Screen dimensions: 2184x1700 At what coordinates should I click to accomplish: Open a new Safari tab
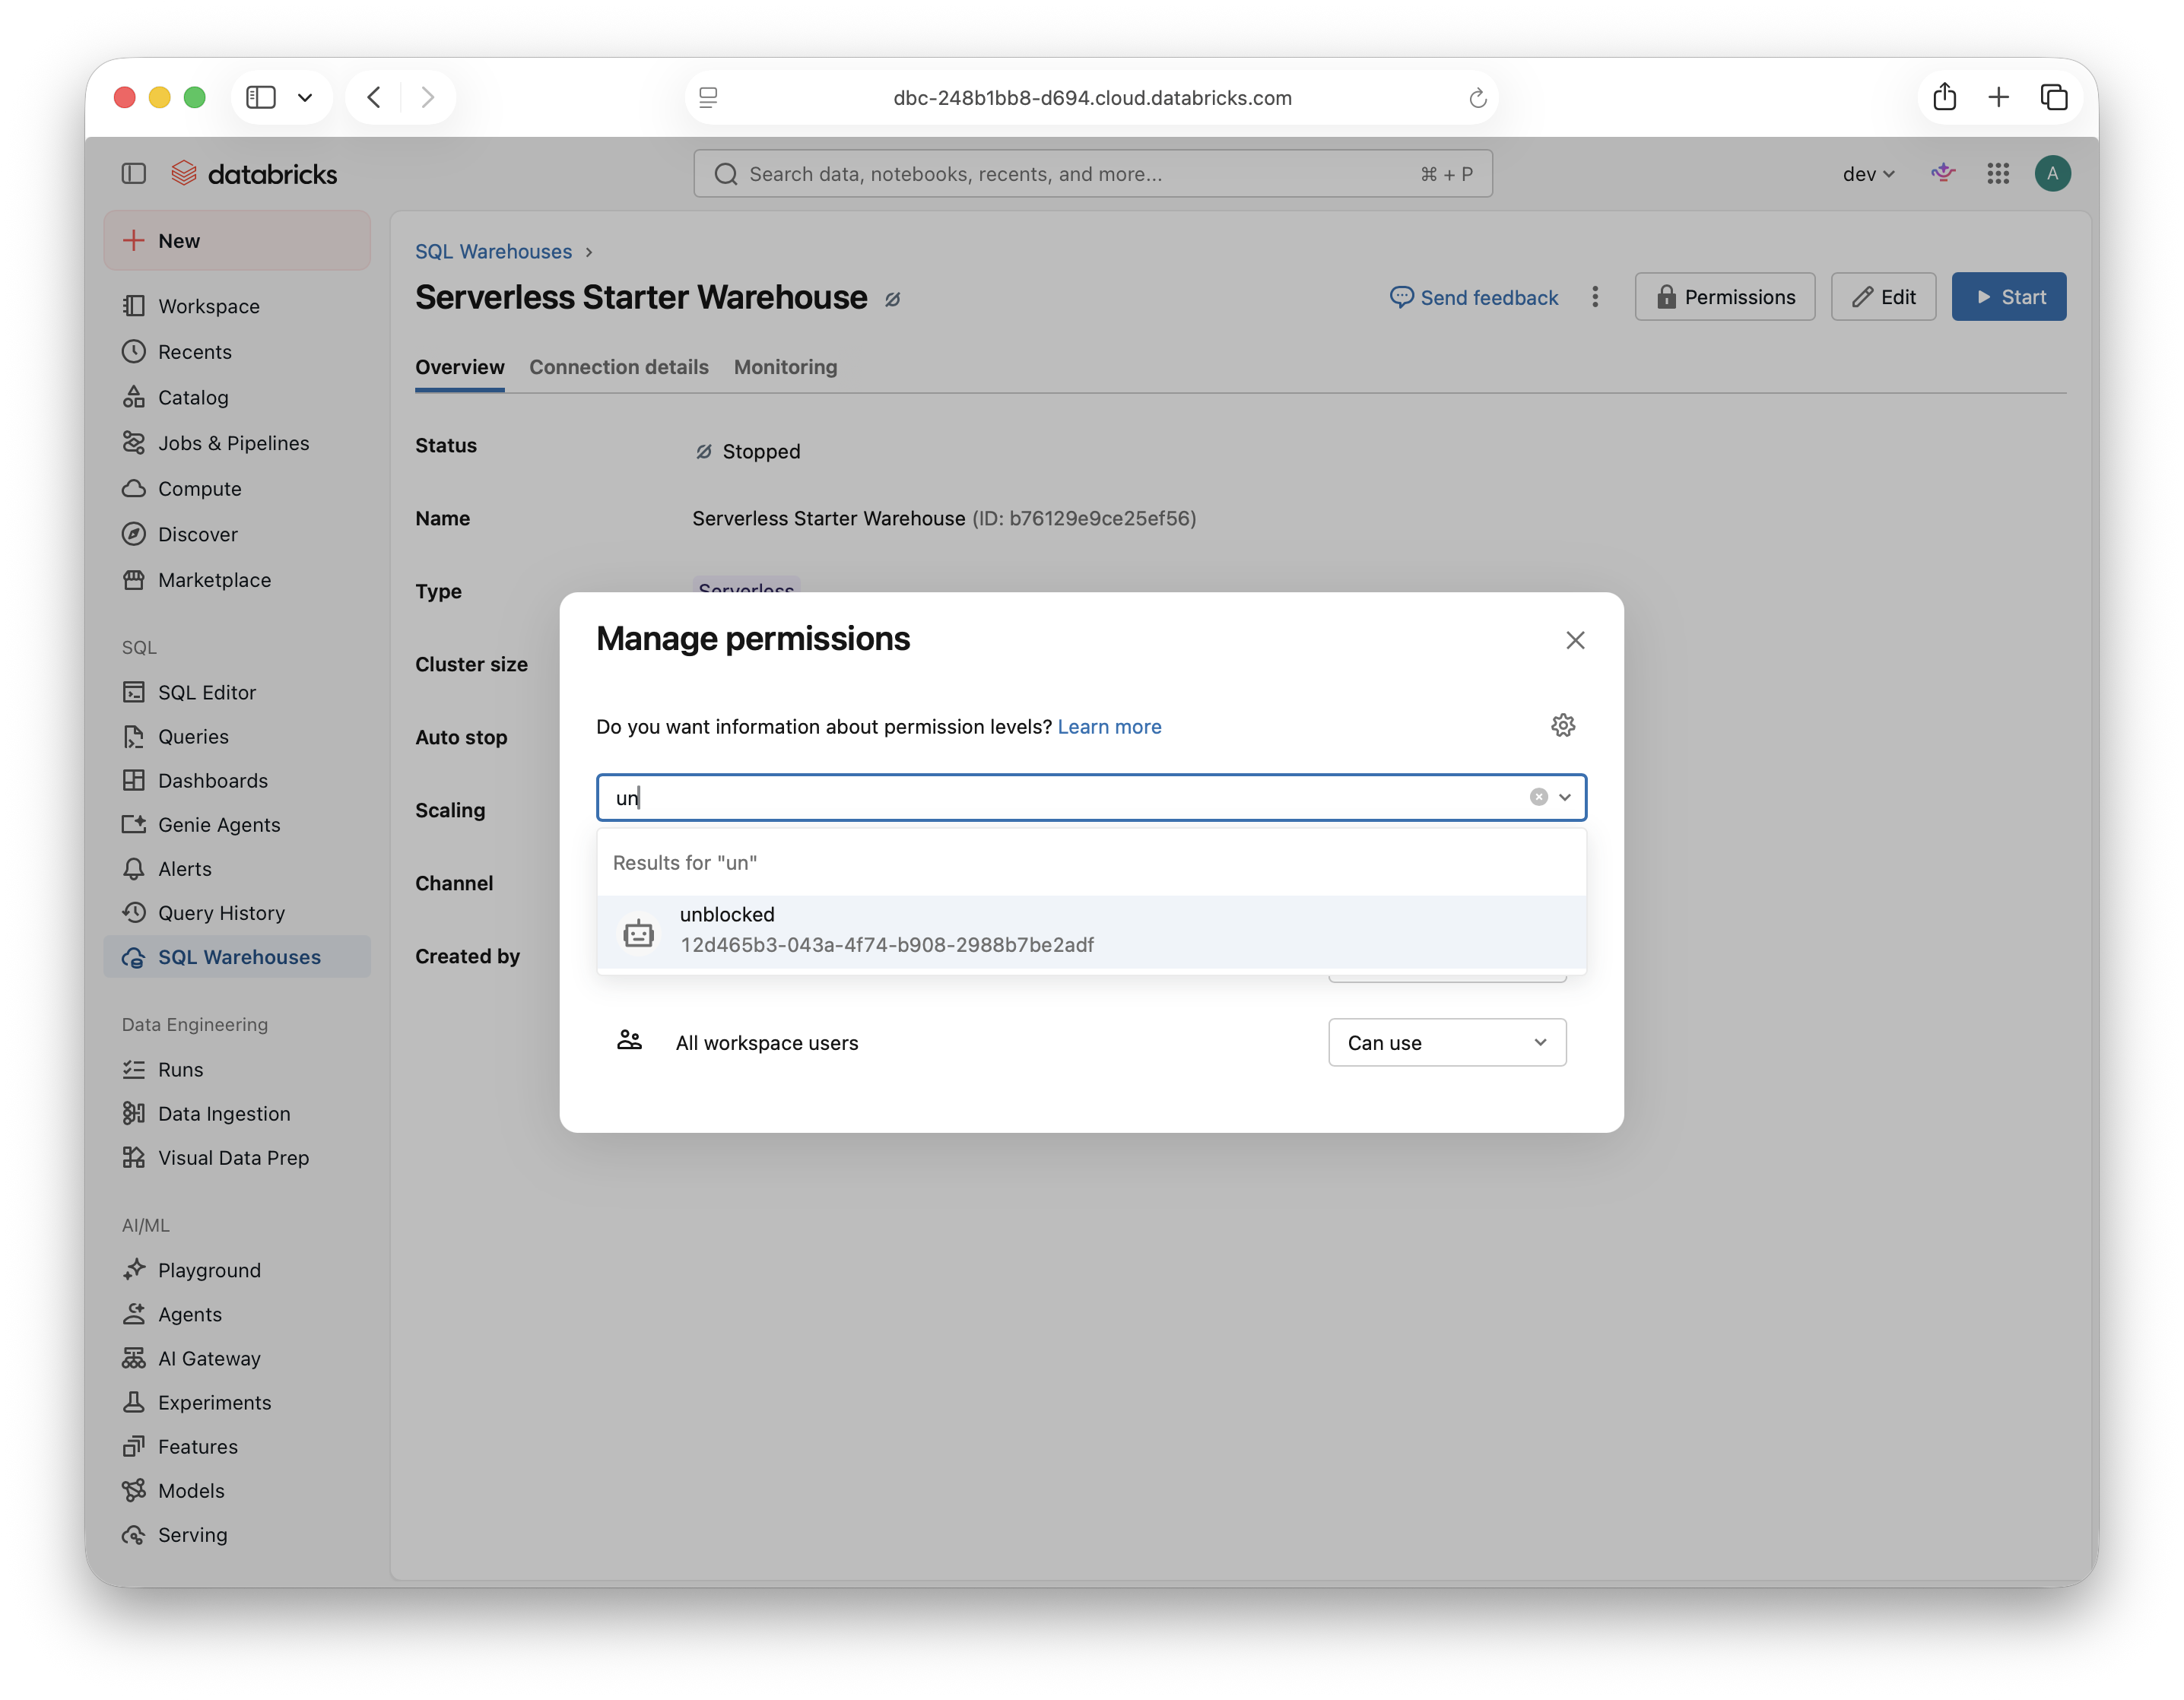[1998, 97]
